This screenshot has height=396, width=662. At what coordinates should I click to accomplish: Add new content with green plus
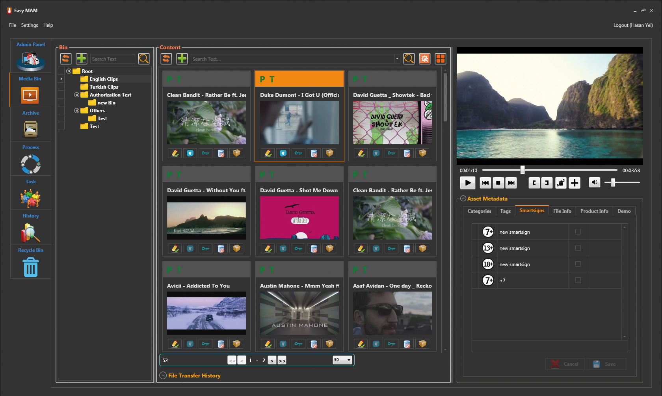pyautogui.click(x=182, y=59)
